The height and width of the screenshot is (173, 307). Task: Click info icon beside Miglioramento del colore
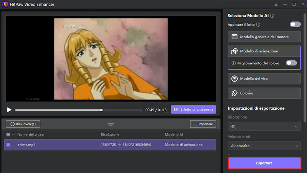tap(233, 63)
